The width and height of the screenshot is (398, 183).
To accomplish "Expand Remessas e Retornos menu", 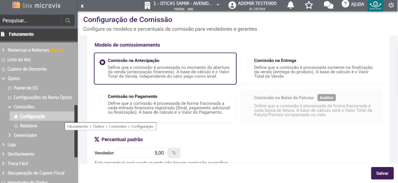I will [x=3, y=50].
